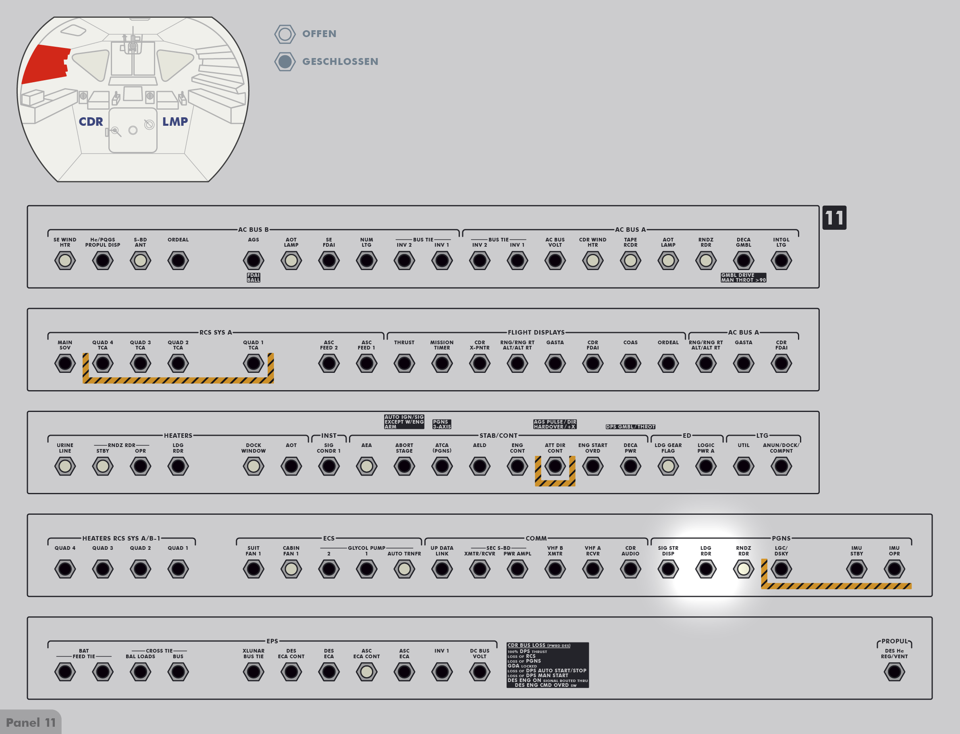Toggle the highlighted RNDZ RDR PGNS breaker
The height and width of the screenshot is (734, 960).
743,569
